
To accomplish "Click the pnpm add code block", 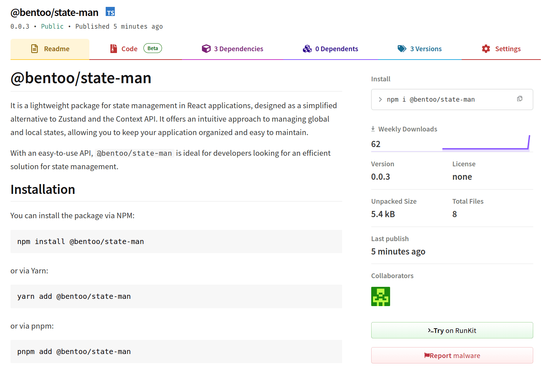I will [176, 351].
